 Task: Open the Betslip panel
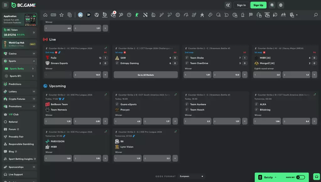(x=268, y=177)
